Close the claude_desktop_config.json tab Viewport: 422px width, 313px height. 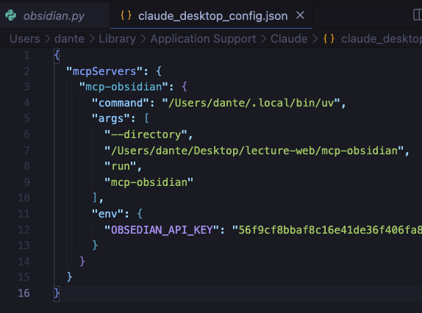300,15
